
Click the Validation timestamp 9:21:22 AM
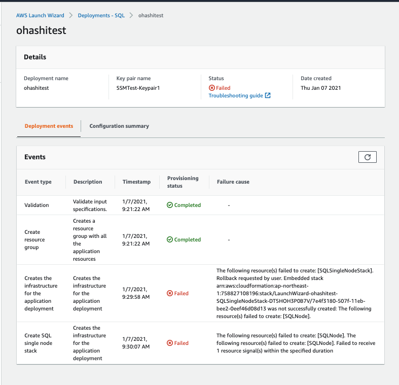click(136, 205)
